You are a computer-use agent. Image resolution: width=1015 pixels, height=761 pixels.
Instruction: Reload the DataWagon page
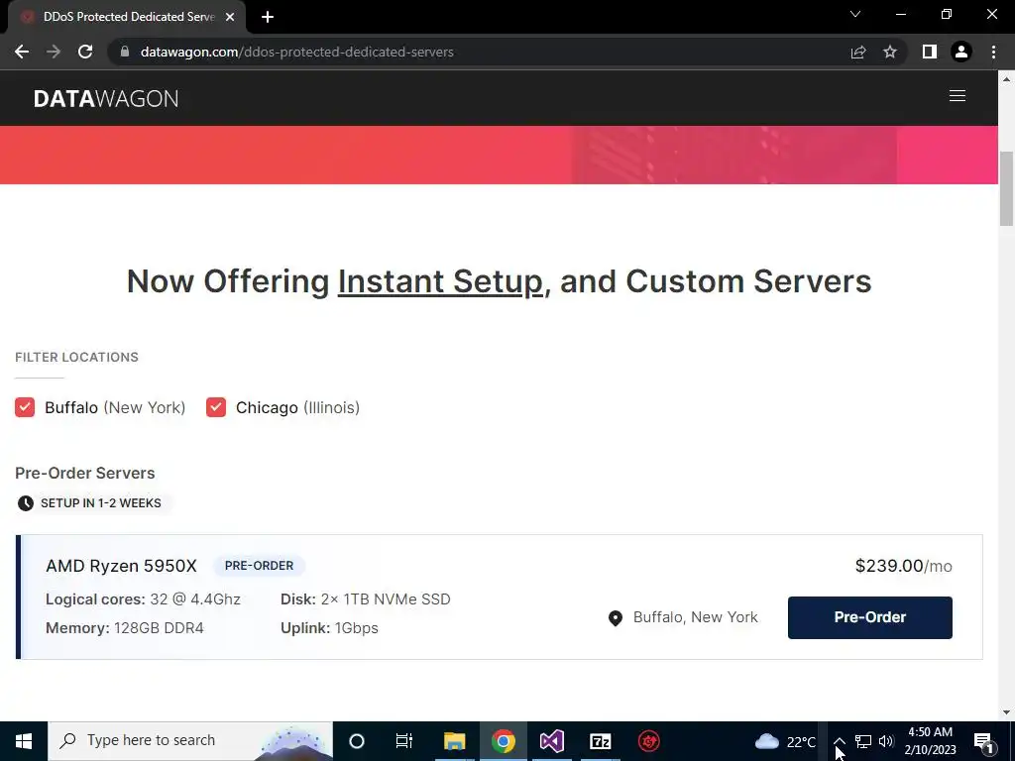[85, 52]
